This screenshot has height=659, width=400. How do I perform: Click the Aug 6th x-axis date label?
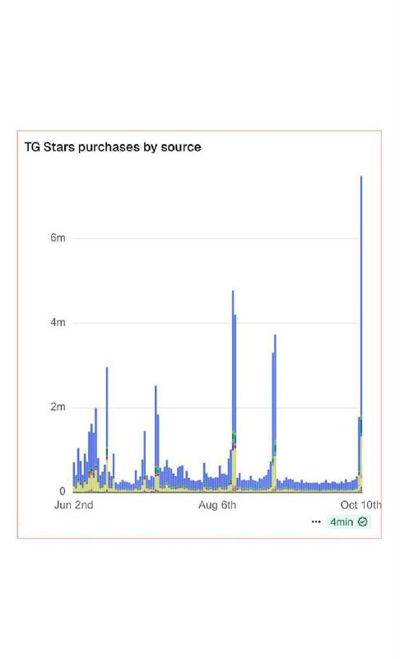click(217, 505)
